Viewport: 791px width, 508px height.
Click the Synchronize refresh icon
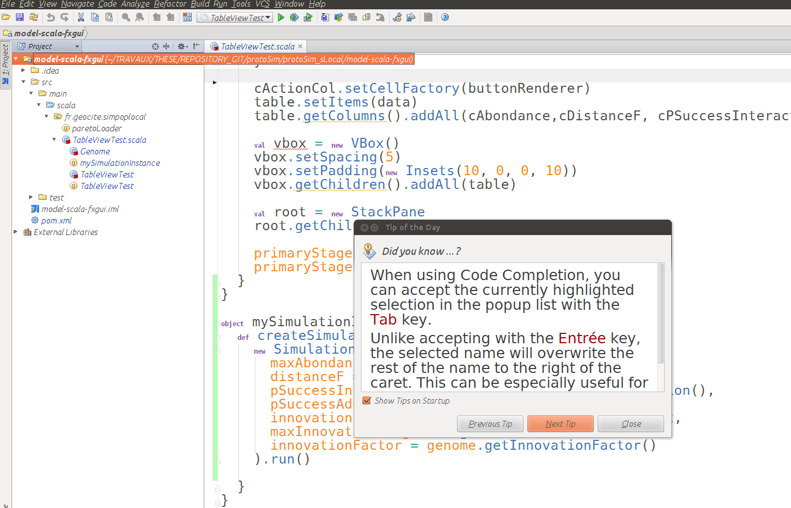pyautogui.click(x=34, y=18)
